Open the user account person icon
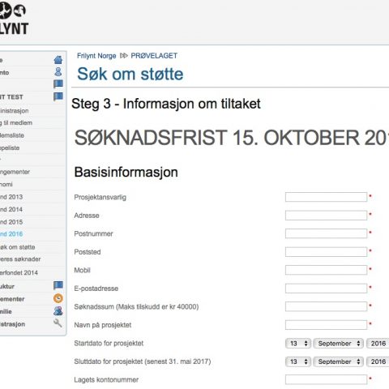Image resolution: width=389 pixels, height=389 pixels. point(58,72)
